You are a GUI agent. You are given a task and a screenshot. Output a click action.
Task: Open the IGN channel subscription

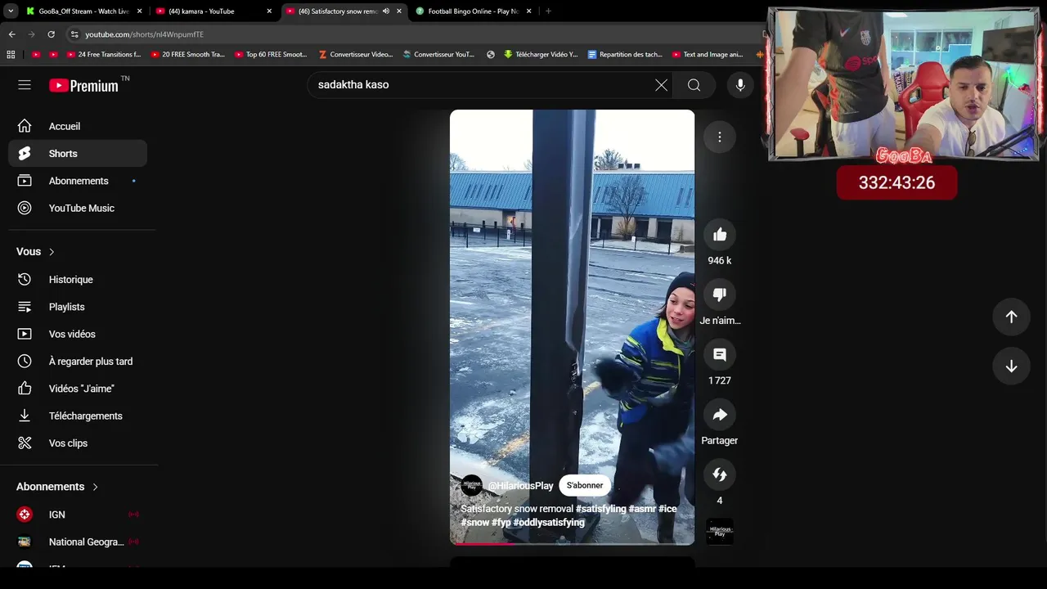78,515
